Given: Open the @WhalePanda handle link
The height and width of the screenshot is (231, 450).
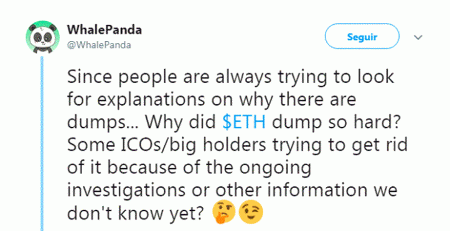Looking at the screenshot, I should (99, 45).
